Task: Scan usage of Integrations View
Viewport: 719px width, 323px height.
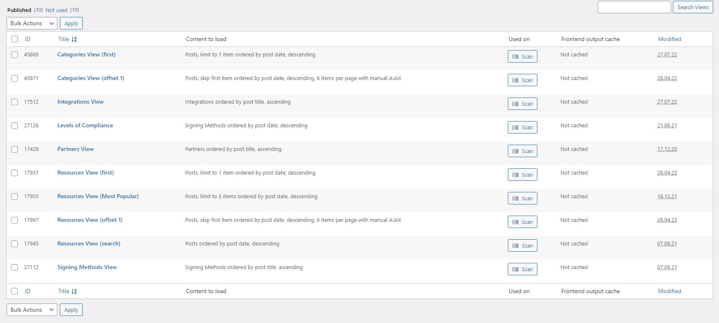Action: [x=522, y=104]
